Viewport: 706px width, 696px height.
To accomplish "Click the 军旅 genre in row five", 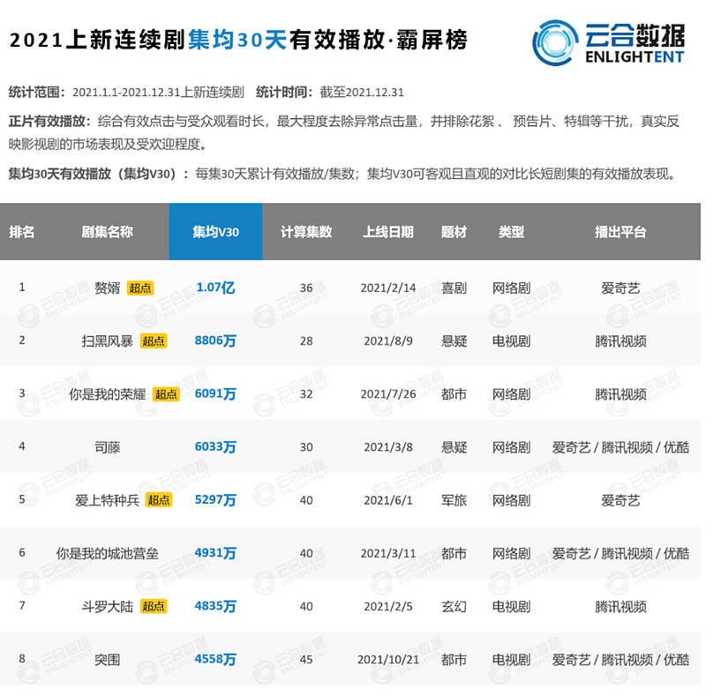I will tap(454, 501).
